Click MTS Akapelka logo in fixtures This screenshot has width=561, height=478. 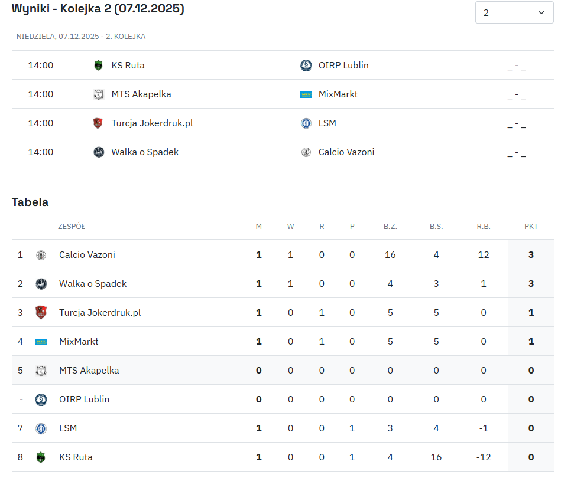pyautogui.click(x=99, y=94)
